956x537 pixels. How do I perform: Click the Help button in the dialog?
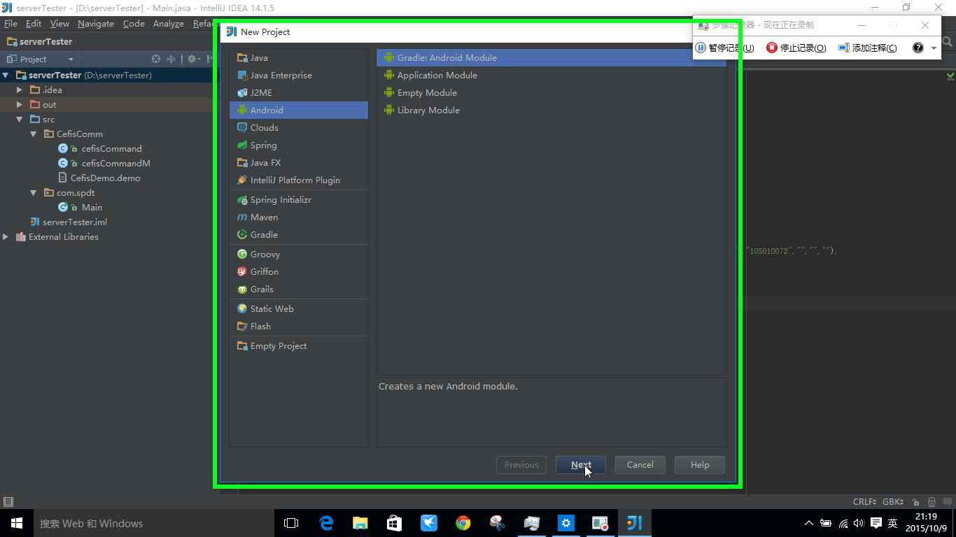[x=700, y=465]
